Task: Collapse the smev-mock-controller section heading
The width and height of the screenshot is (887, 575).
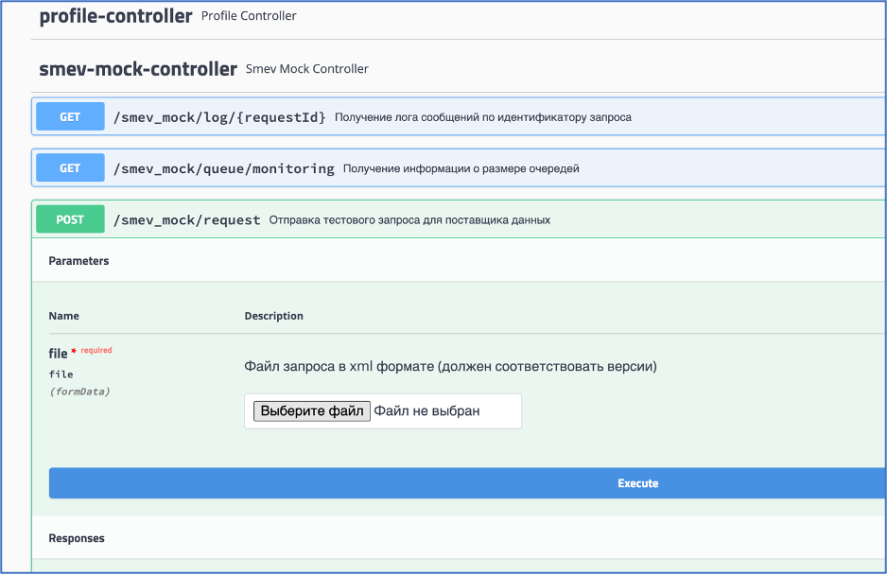Action: point(138,69)
